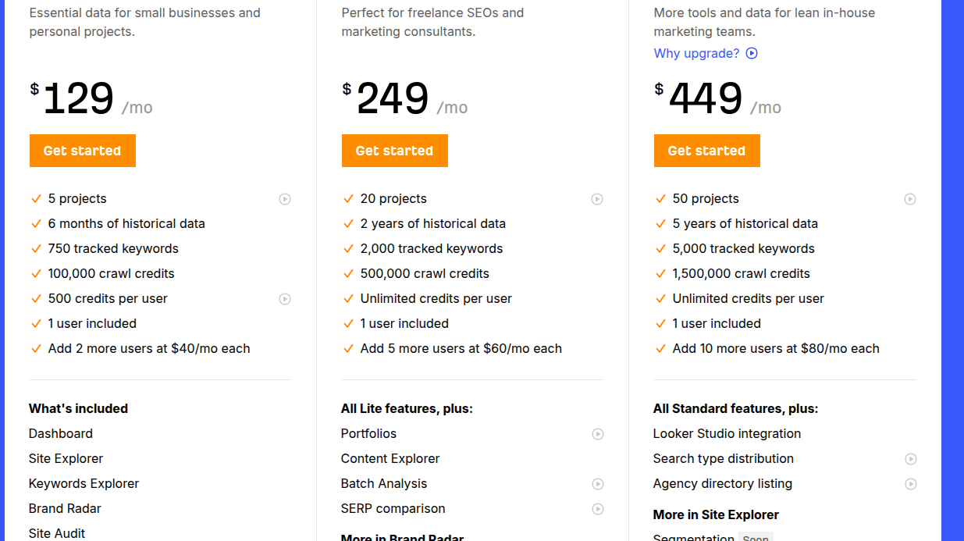Click the Why upgrade? link
This screenshot has height=541, width=964.
pos(696,53)
